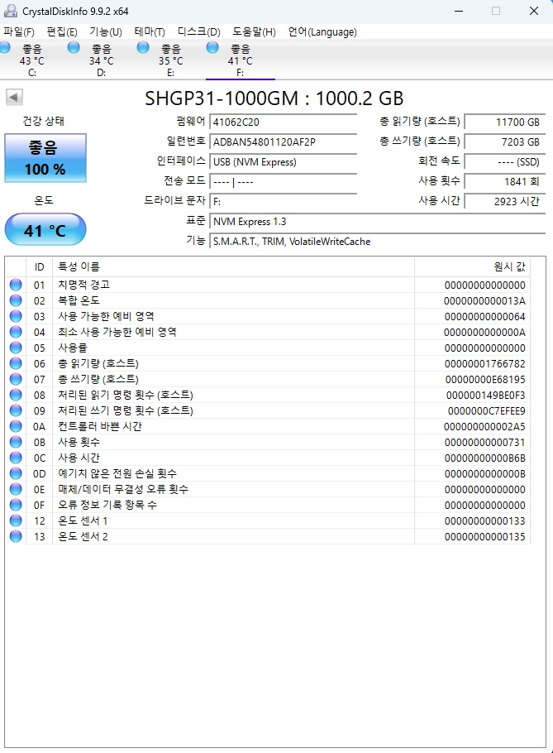
Task: Click the 회전 속도 value ---- (SSD)
Action: pyautogui.click(x=505, y=162)
